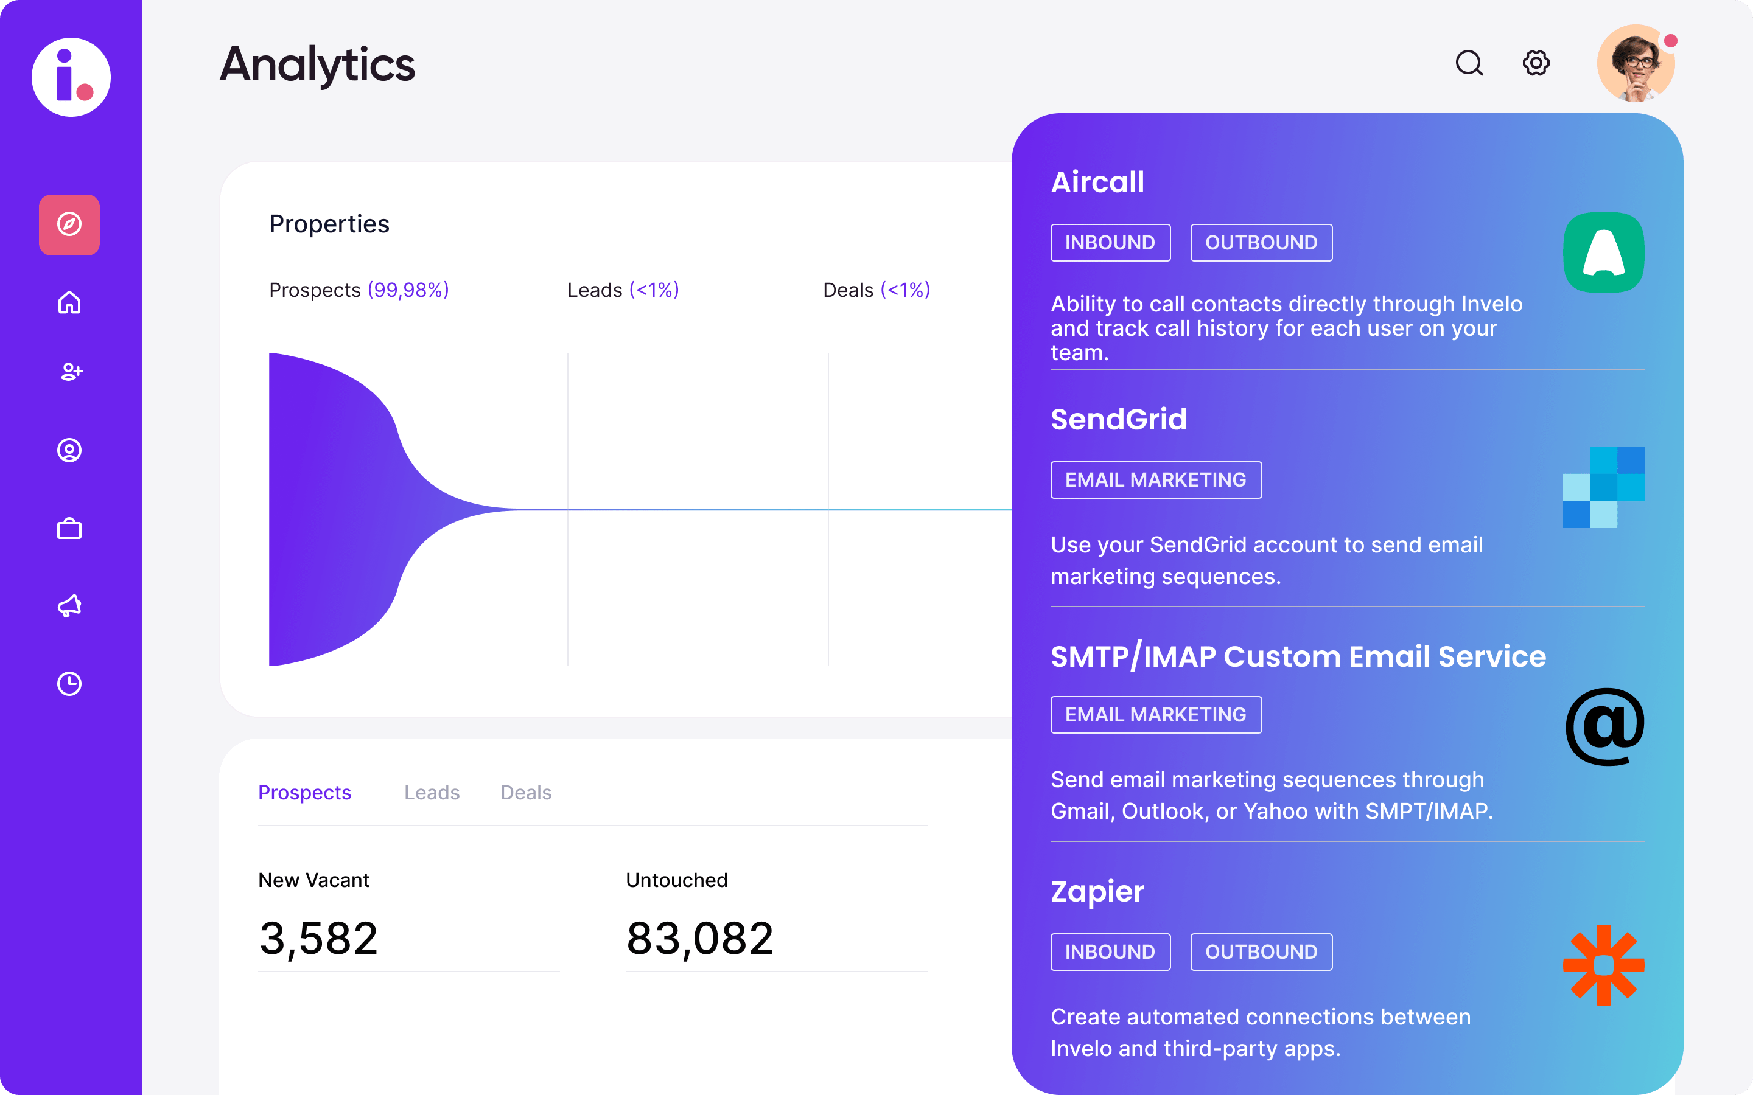The width and height of the screenshot is (1753, 1095).
Task: Open the megaphone campaigns sidebar icon
Action: point(69,605)
